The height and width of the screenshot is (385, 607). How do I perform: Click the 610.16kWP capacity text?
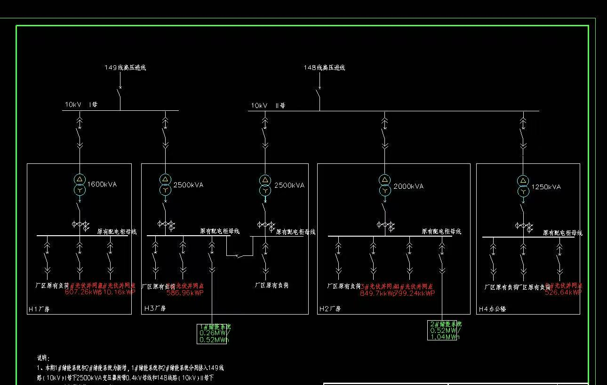click(x=118, y=292)
